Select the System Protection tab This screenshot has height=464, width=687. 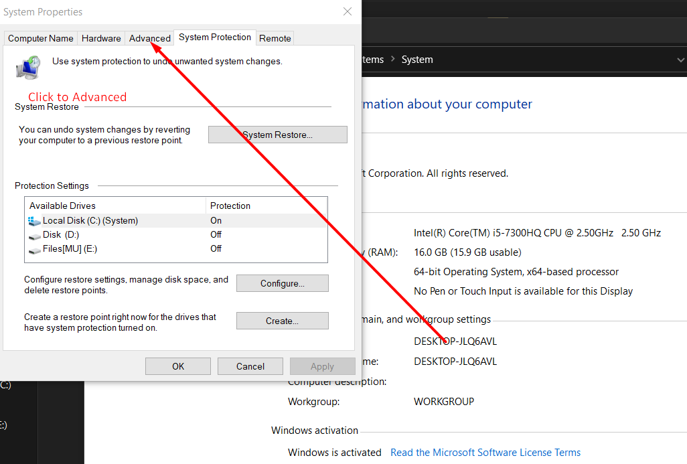(x=215, y=37)
